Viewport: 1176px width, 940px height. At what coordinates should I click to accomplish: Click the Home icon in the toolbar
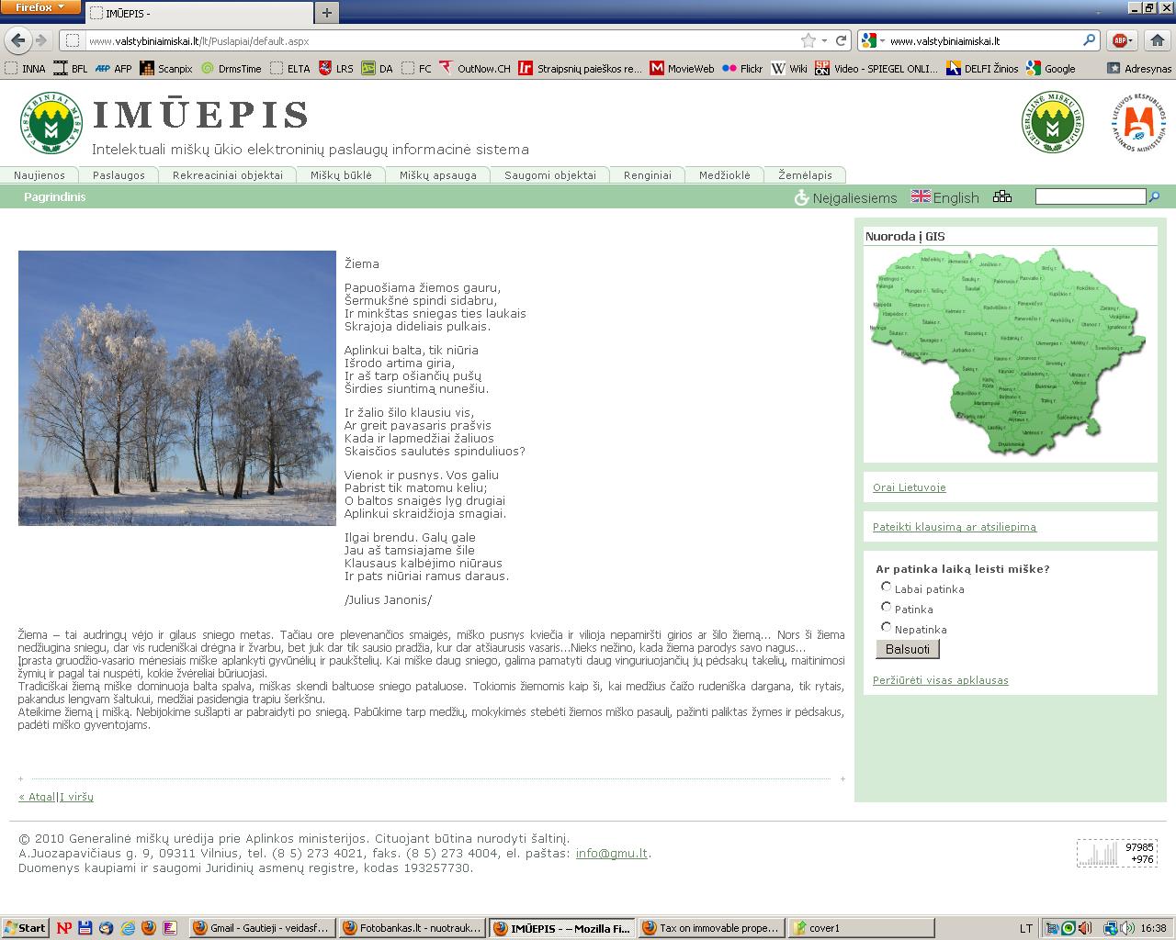1157,40
